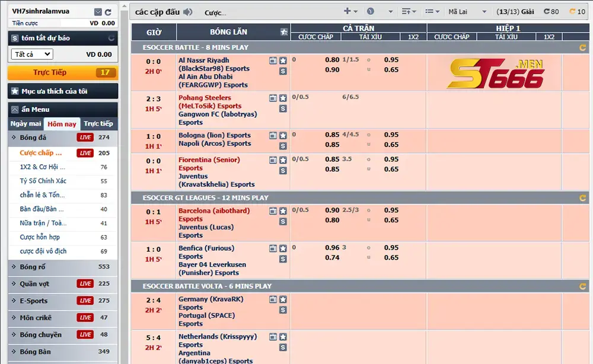Collapse the ẩn Menu panel
This screenshot has height=364, width=593.
point(15,110)
